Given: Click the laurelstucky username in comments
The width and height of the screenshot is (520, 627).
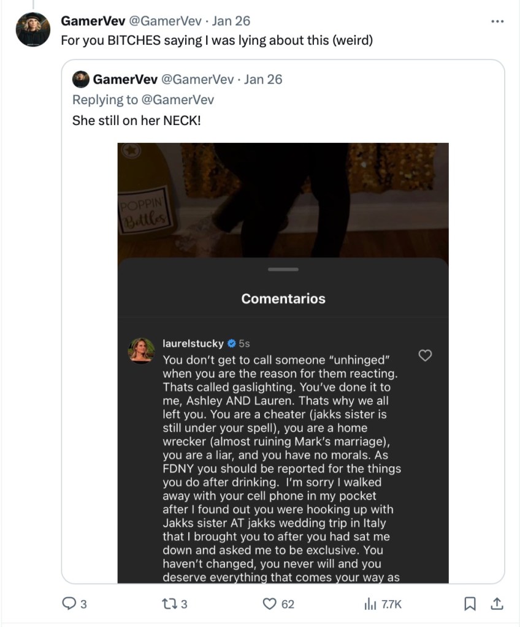Looking at the screenshot, I should tap(193, 343).
